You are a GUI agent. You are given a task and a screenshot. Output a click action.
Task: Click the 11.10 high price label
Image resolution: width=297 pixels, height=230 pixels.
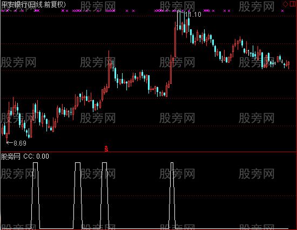click(193, 15)
